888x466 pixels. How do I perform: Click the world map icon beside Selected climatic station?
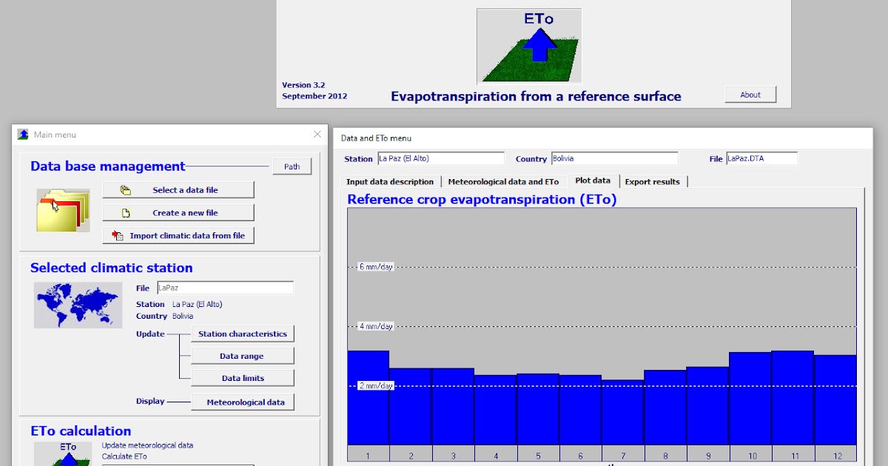[x=77, y=305]
